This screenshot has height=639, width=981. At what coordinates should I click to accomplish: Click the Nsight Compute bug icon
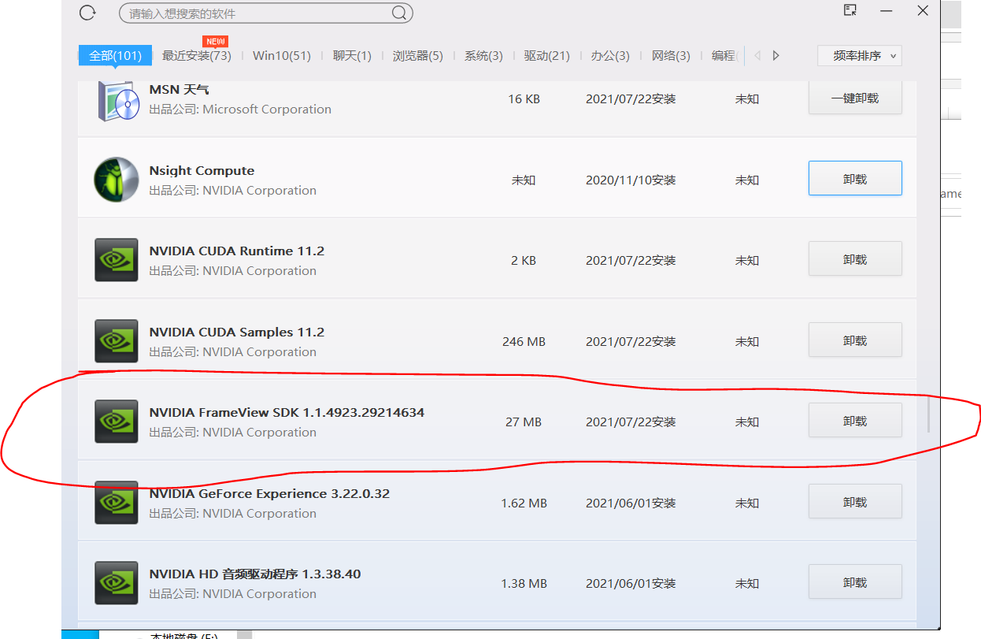(117, 180)
